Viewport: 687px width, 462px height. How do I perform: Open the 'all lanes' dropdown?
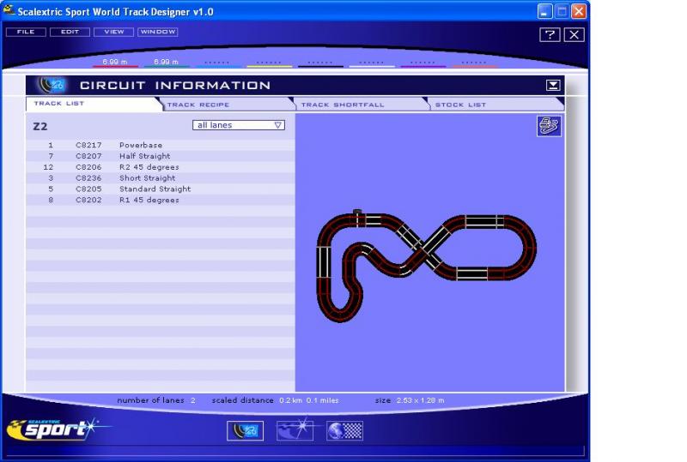[239, 125]
